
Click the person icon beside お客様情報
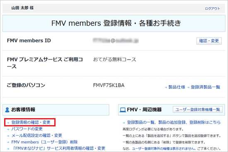click(7, 110)
